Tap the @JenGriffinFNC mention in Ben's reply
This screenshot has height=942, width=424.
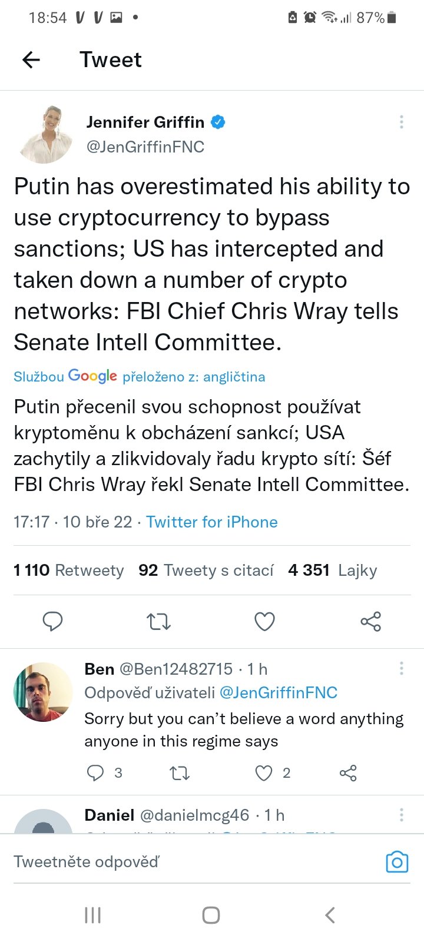pyautogui.click(x=278, y=692)
